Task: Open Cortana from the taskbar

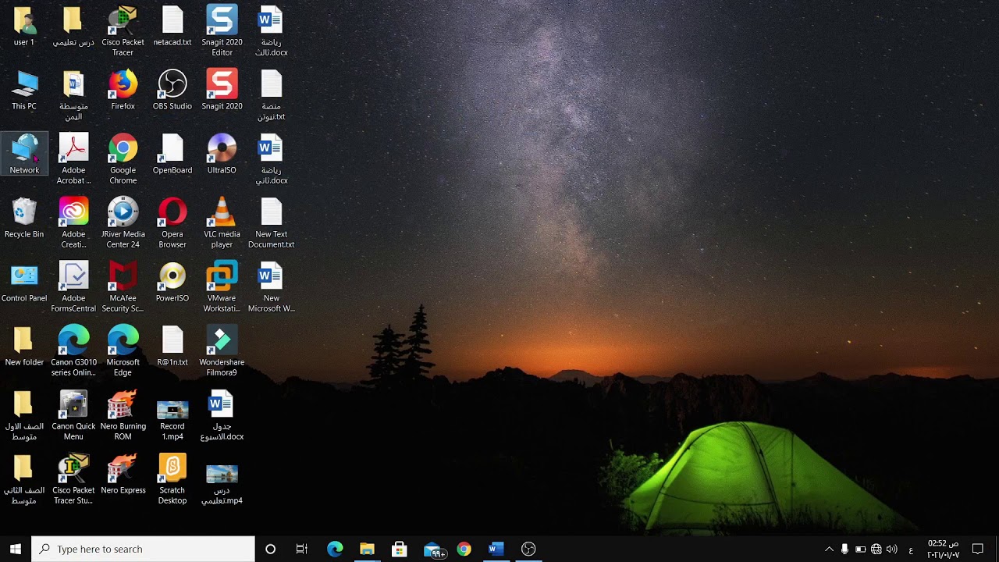Action: [x=270, y=549]
